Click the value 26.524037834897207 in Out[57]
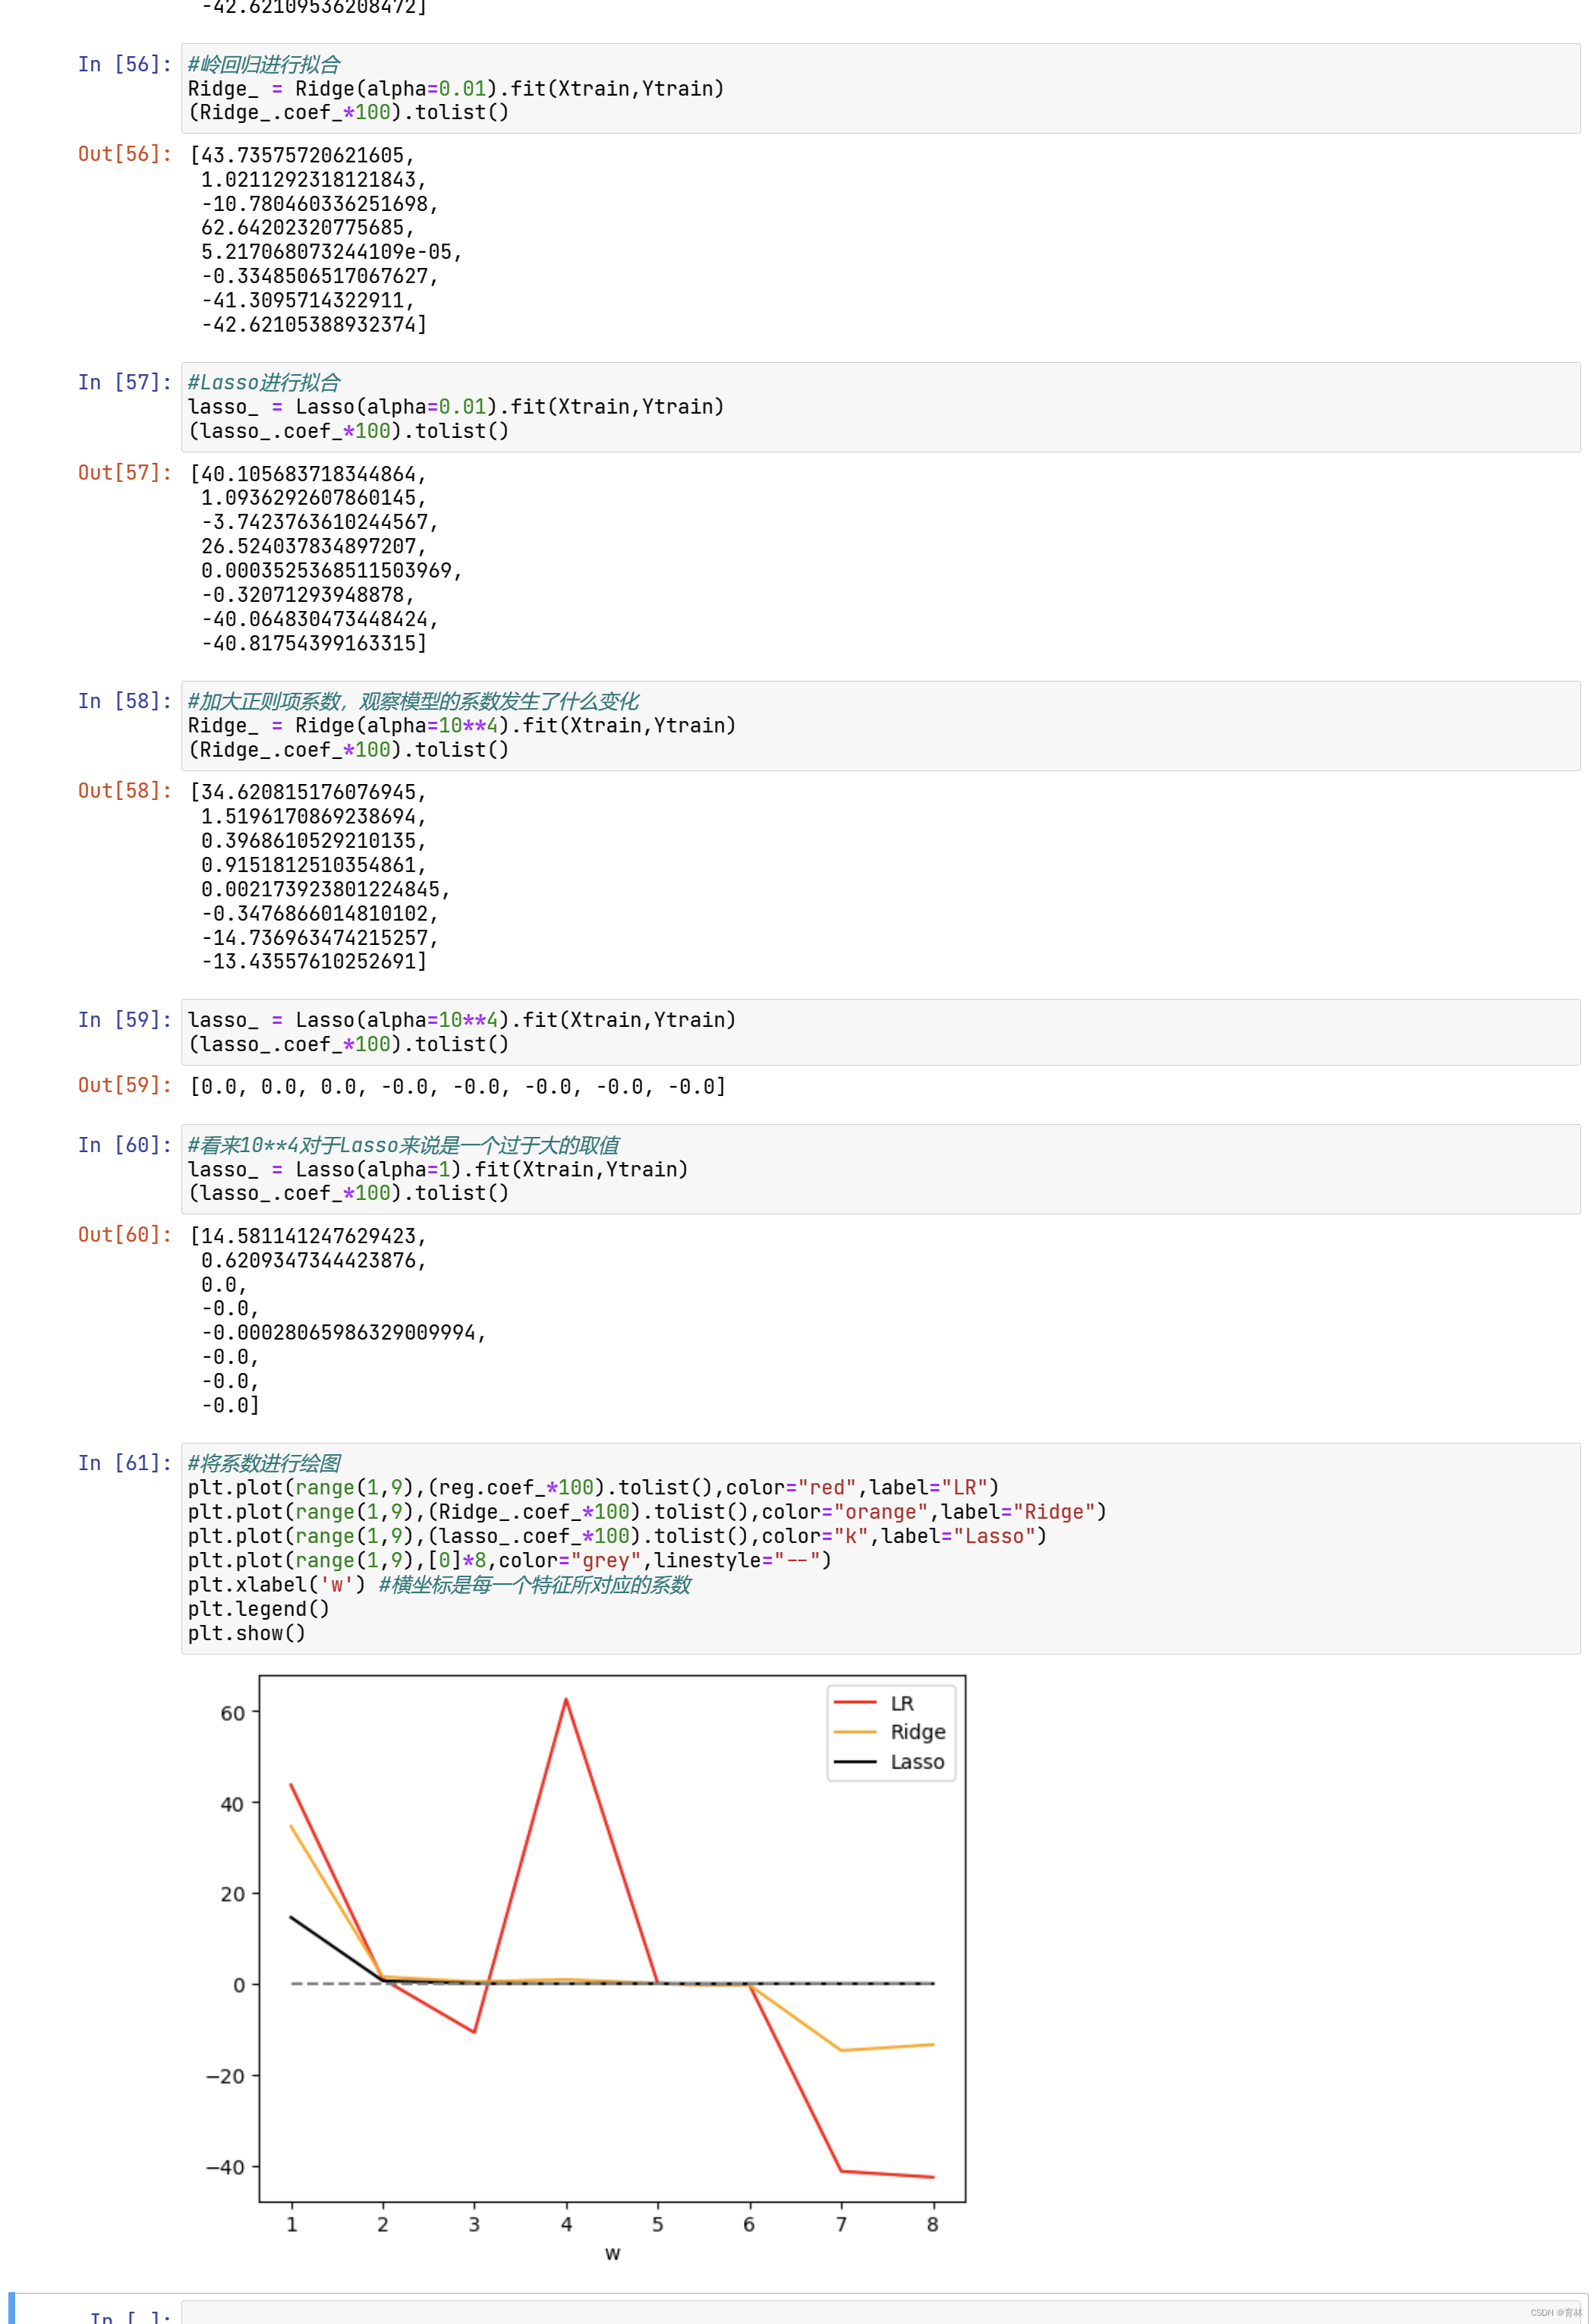Viewport: 1594px width, 2324px height. point(313,546)
